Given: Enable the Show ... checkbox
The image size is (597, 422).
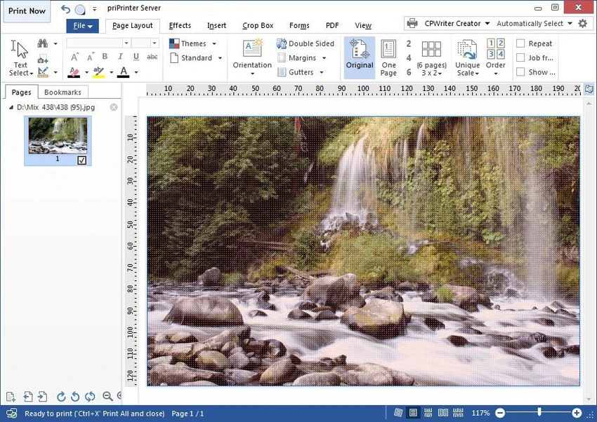Looking at the screenshot, I should tap(520, 72).
